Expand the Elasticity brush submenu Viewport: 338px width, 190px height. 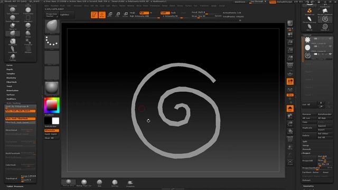tap(11, 78)
